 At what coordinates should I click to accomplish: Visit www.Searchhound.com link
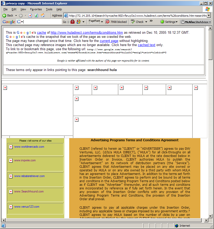pos(29,191)
